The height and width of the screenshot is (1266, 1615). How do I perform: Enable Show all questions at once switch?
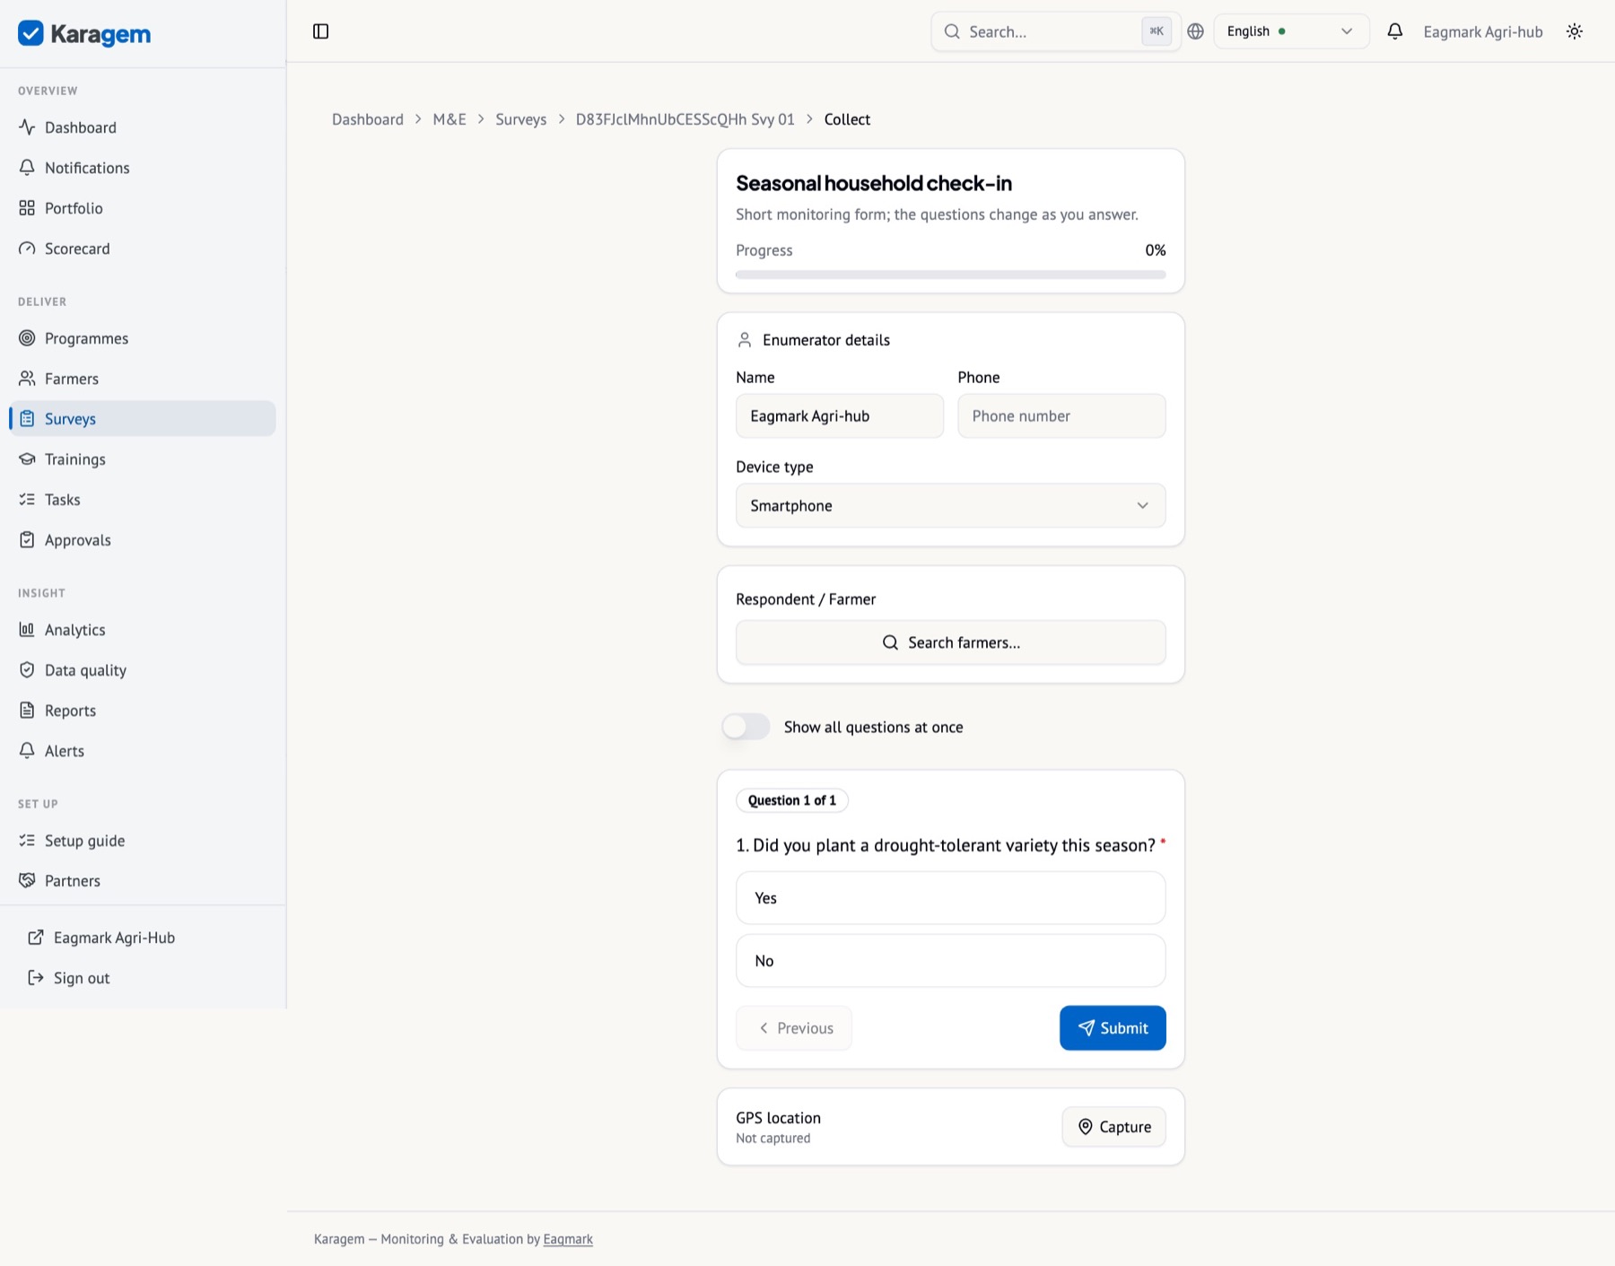746,727
